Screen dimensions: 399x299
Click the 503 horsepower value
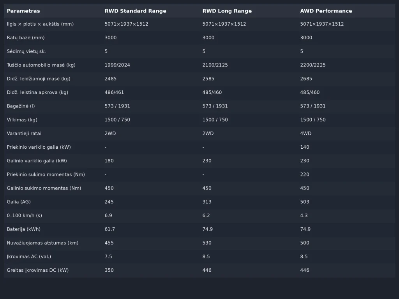click(305, 202)
